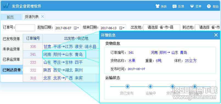Click the 帮助 label in the title bar

click(x=216, y=7)
